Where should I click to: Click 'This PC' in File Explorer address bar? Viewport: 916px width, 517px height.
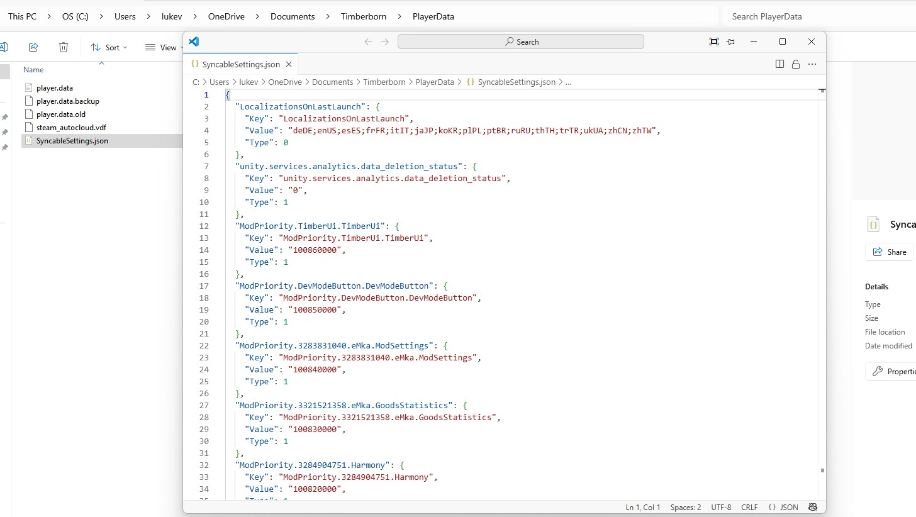click(22, 16)
